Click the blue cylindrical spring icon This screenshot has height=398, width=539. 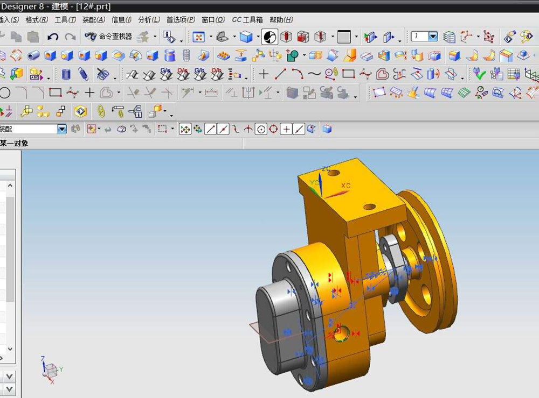click(66, 74)
